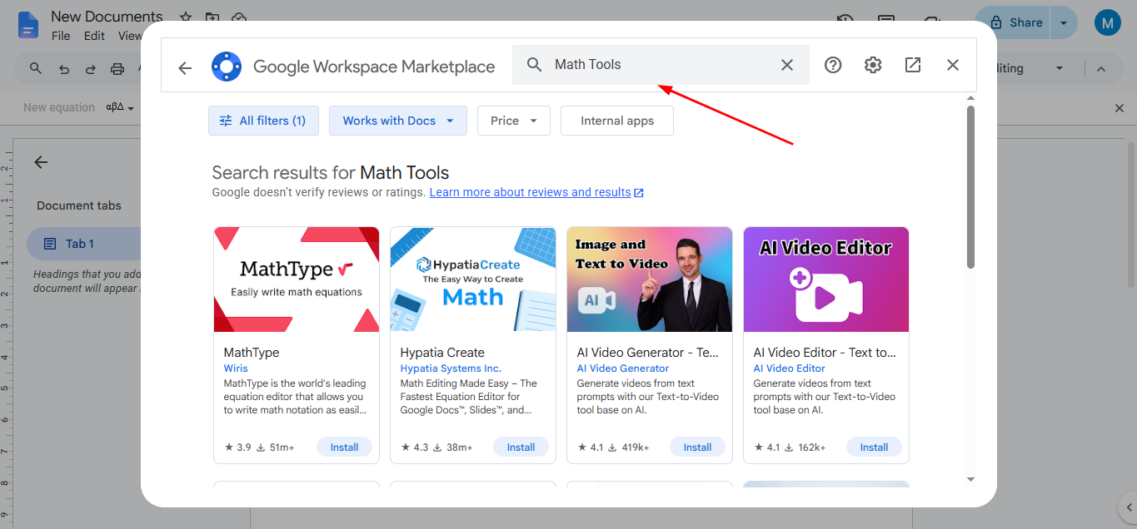Close the Marketplace dialog
This screenshot has width=1137, height=529.
pos(953,65)
